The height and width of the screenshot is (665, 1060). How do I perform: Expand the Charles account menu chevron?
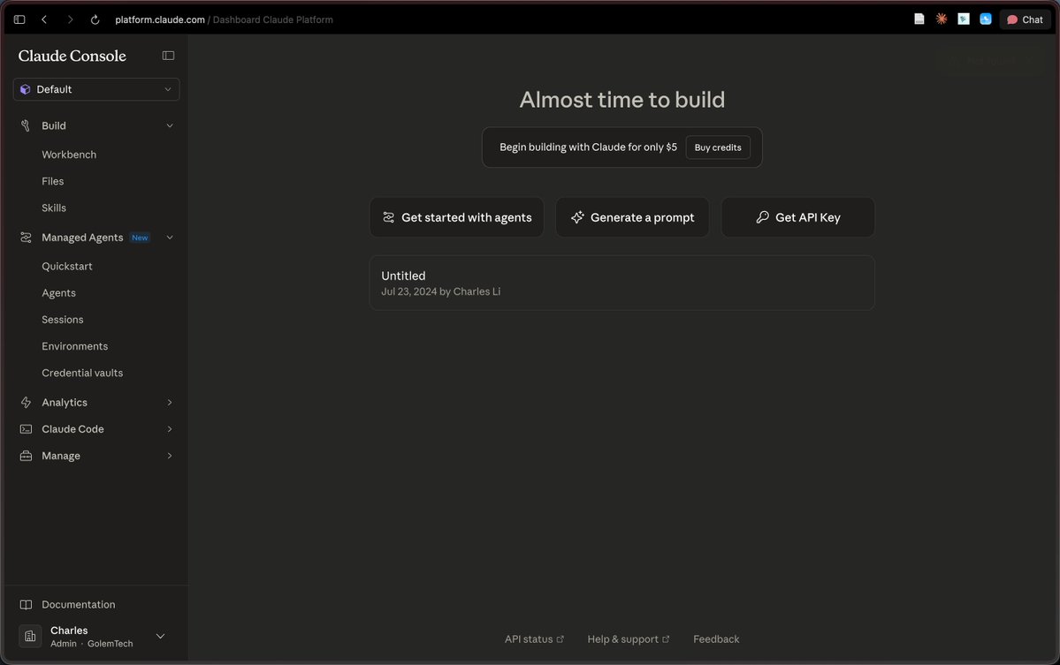[160, 636]
